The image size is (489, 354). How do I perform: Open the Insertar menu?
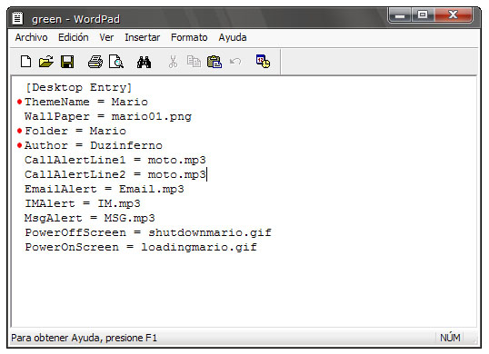(x=142, y=37)
